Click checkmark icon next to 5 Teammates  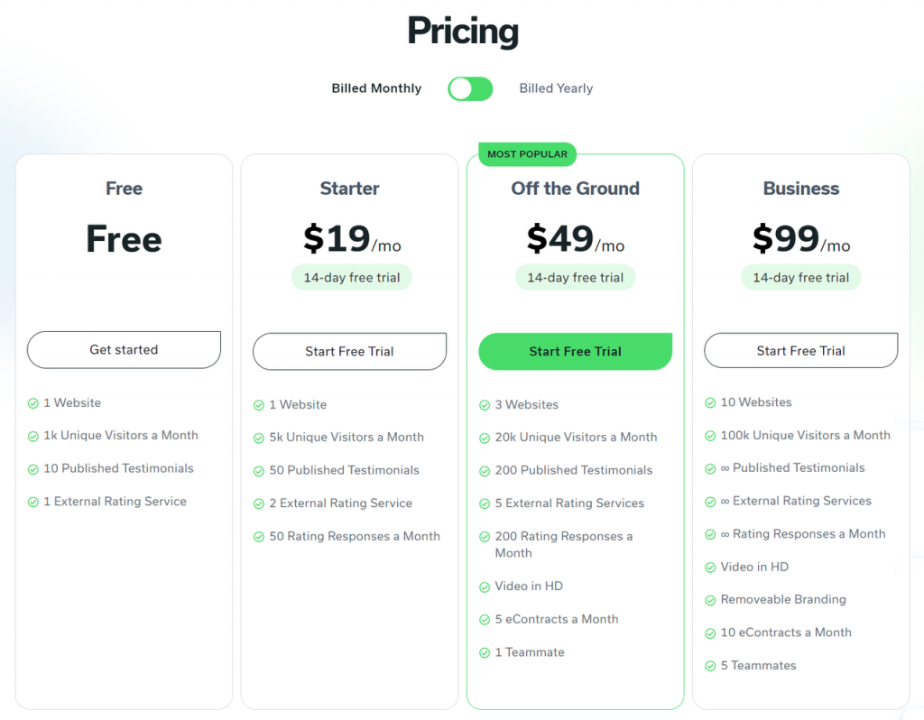pyautogui.click(x=710, y=667)
